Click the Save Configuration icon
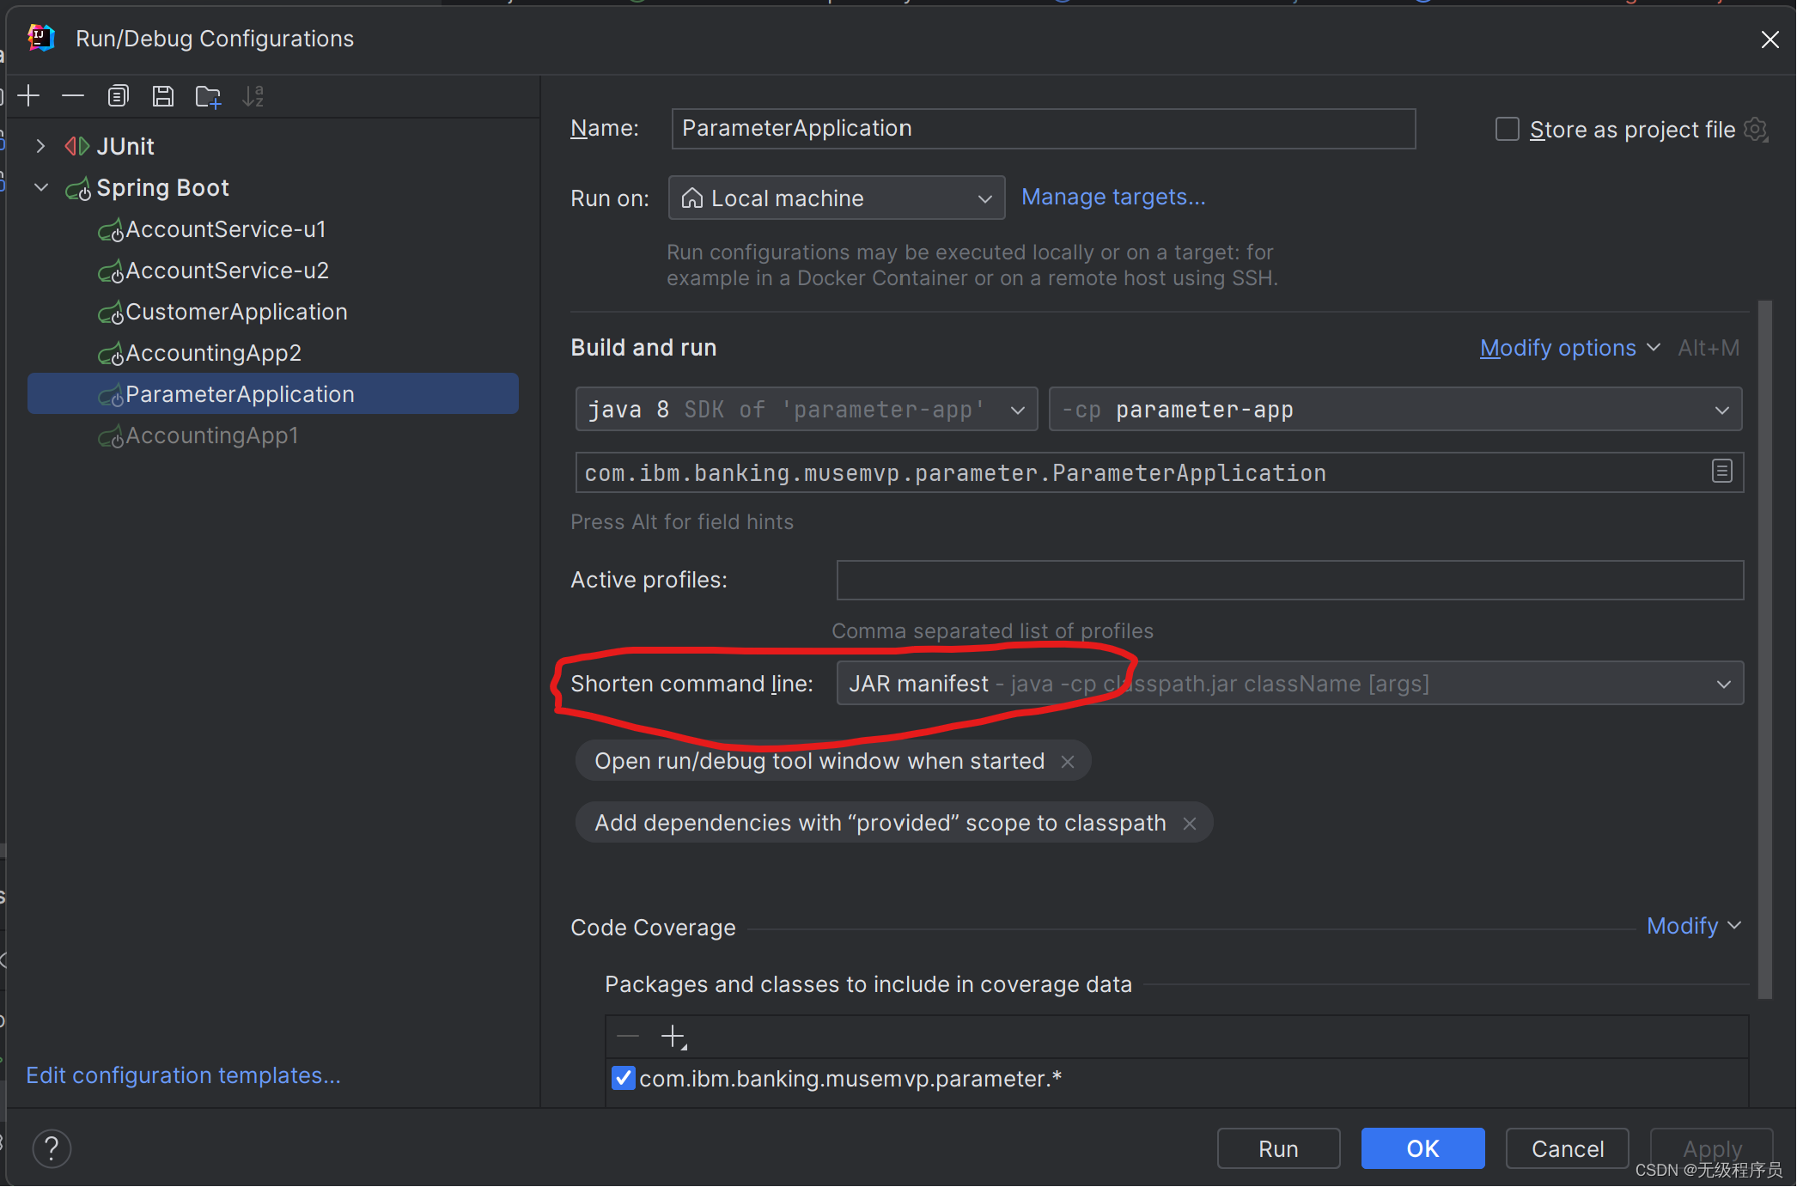The image size is (1797, 1187). pos(162,96)
